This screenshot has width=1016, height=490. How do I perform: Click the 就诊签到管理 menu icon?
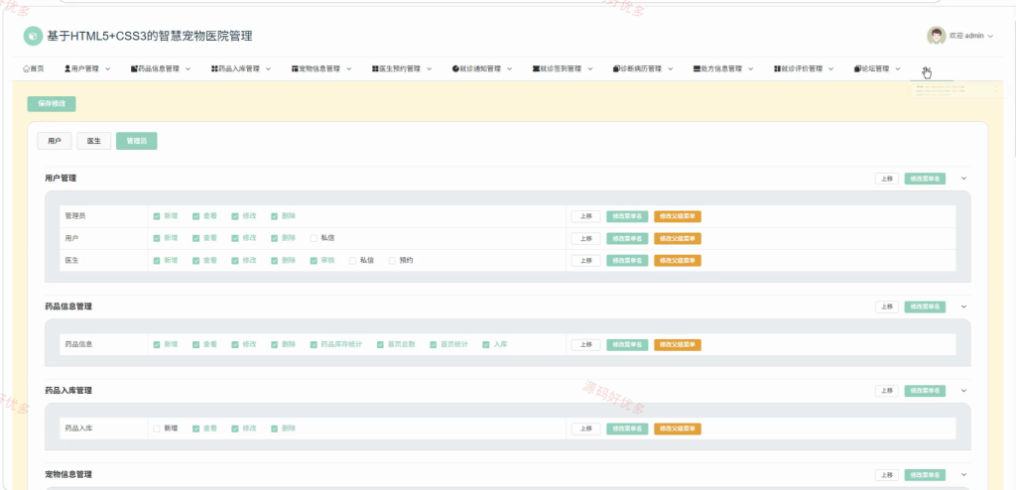(536, 68)
